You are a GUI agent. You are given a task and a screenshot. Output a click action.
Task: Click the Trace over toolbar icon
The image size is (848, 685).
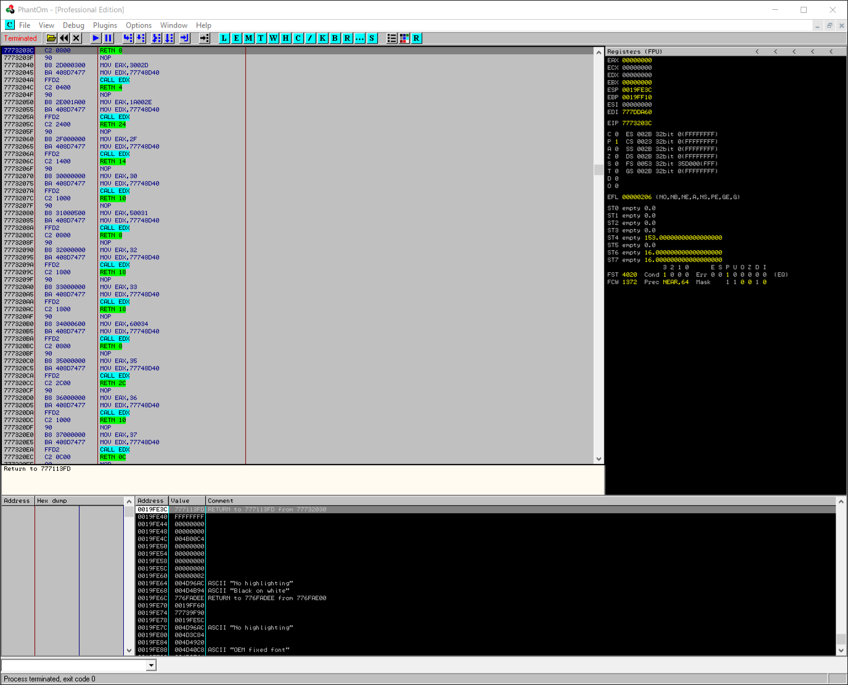click(169, 38)
